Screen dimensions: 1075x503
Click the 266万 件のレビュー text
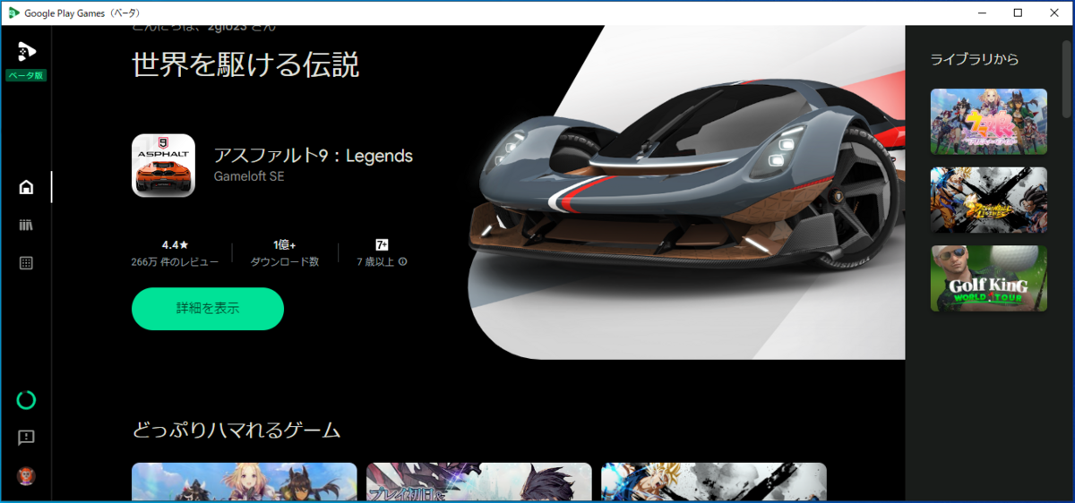point(175,262)
